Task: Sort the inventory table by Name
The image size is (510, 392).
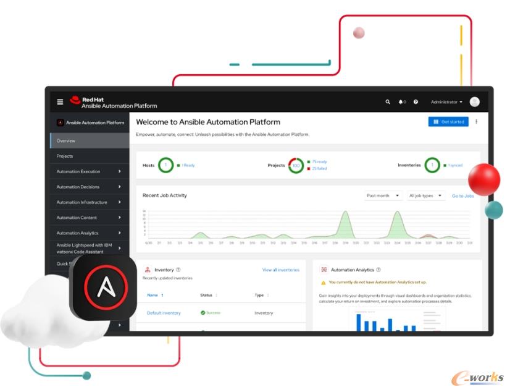Action: pos(155,295)
